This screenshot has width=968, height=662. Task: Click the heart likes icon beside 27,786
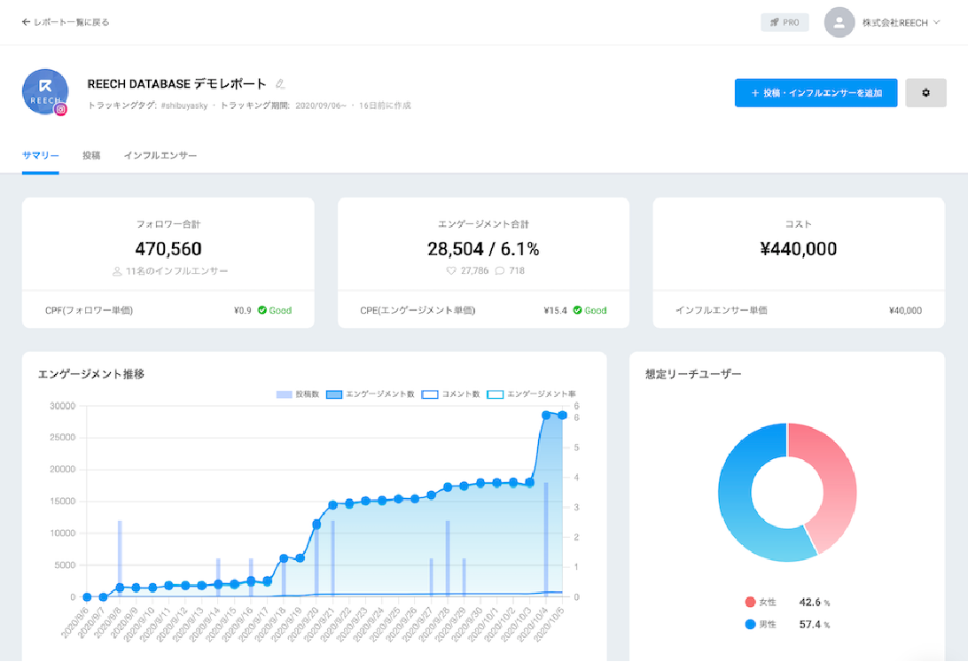click(x=451, y=271)
